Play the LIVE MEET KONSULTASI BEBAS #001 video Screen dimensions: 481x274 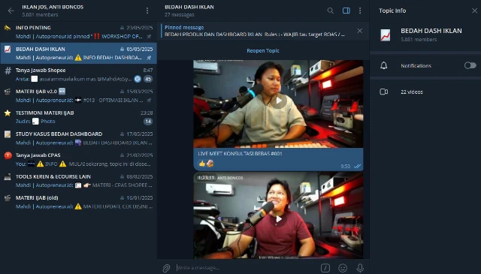point(278,101)
